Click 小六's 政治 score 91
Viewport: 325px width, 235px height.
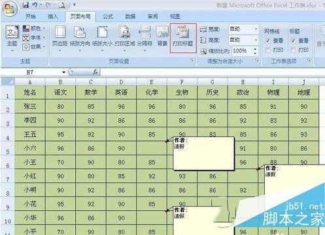243,148
